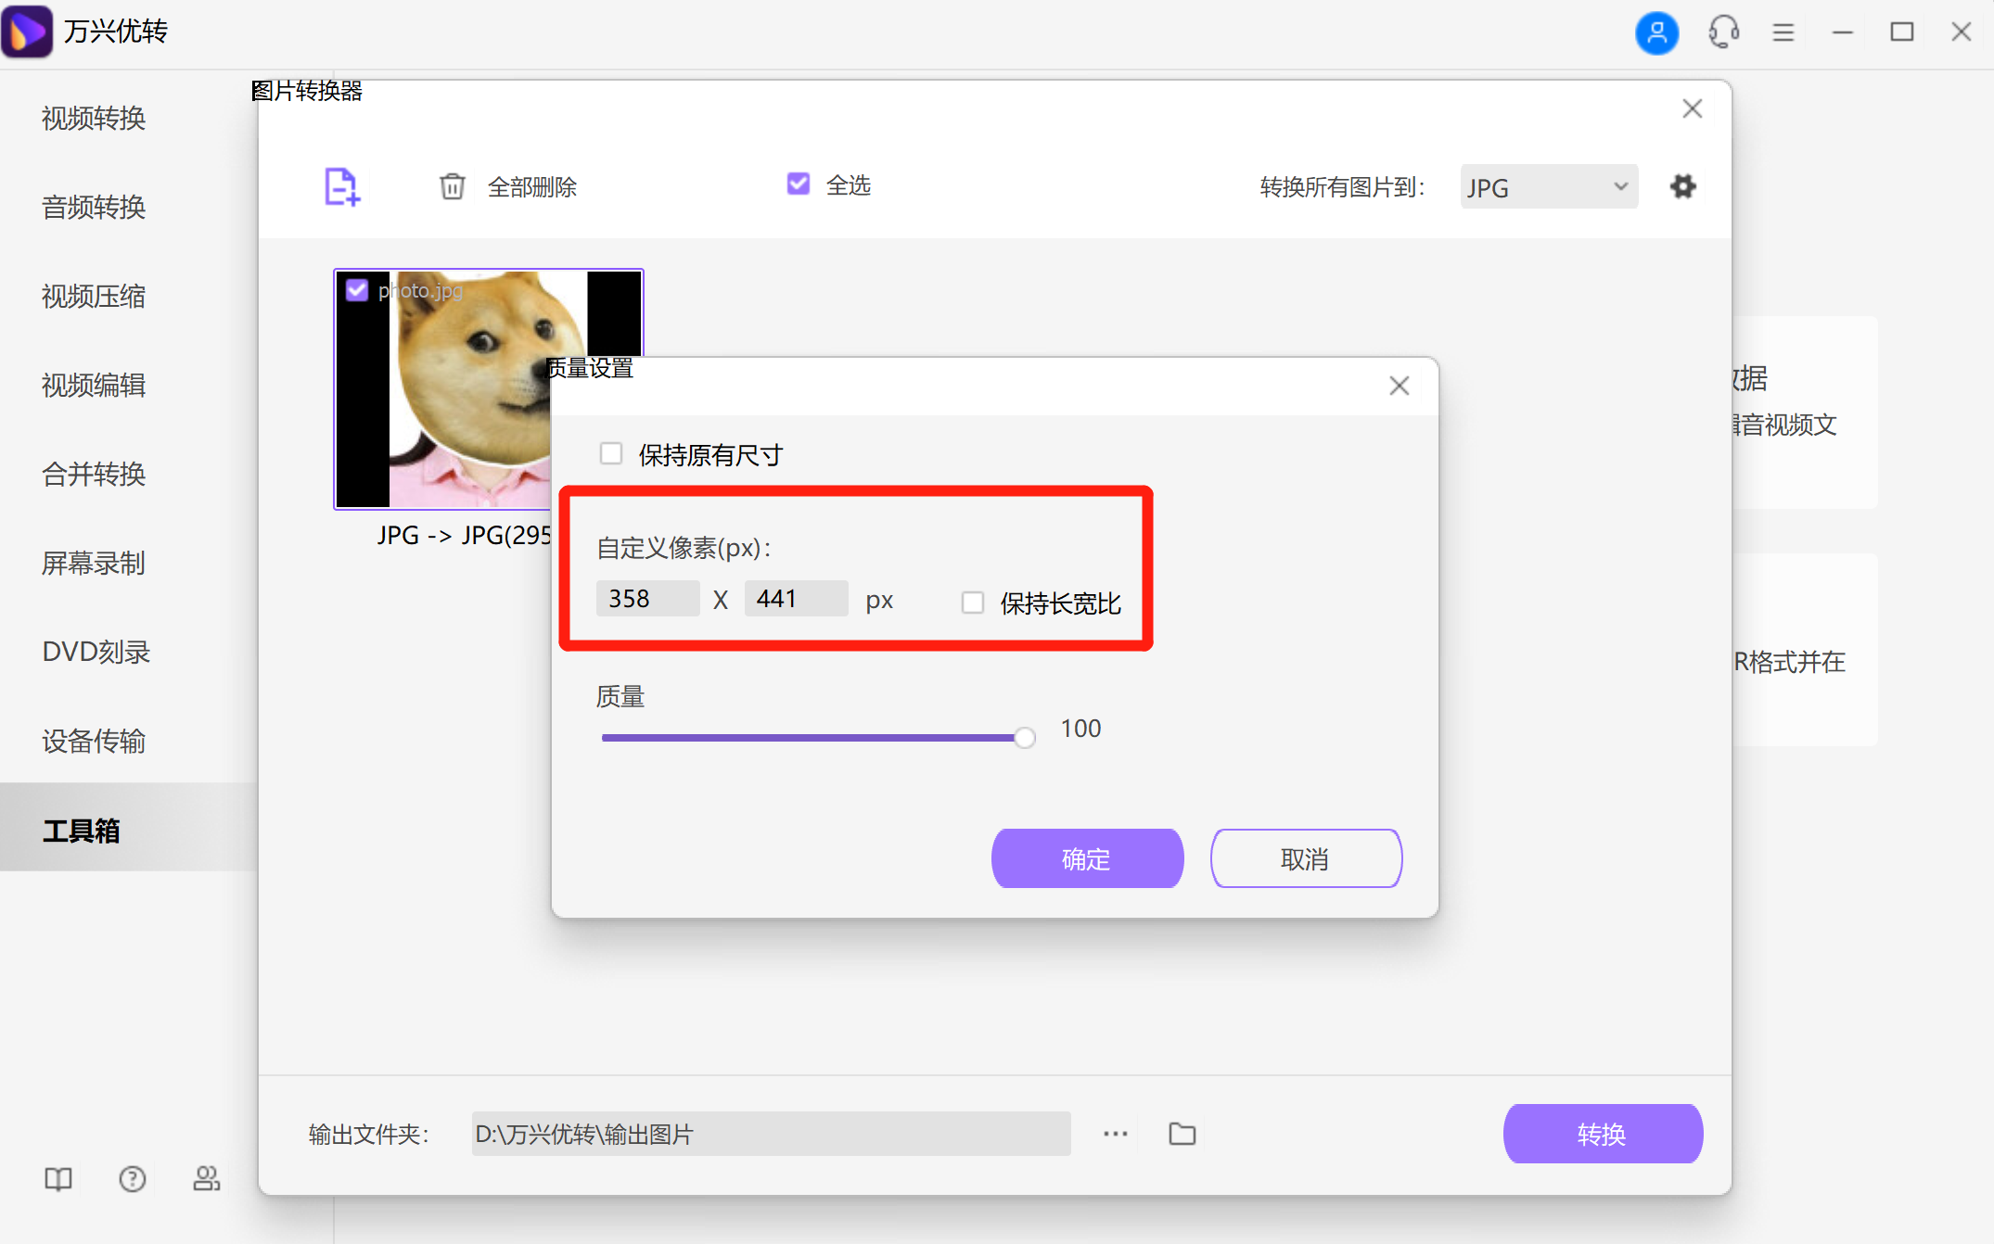Enable 保持长宽比 checkbox
This screenshot has height=1244, width=1994.
(972, 602)
